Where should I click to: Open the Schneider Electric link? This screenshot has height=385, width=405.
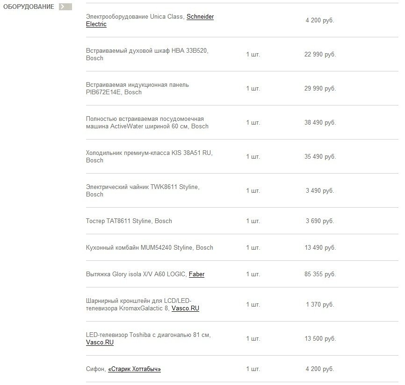tap(200, 17)
